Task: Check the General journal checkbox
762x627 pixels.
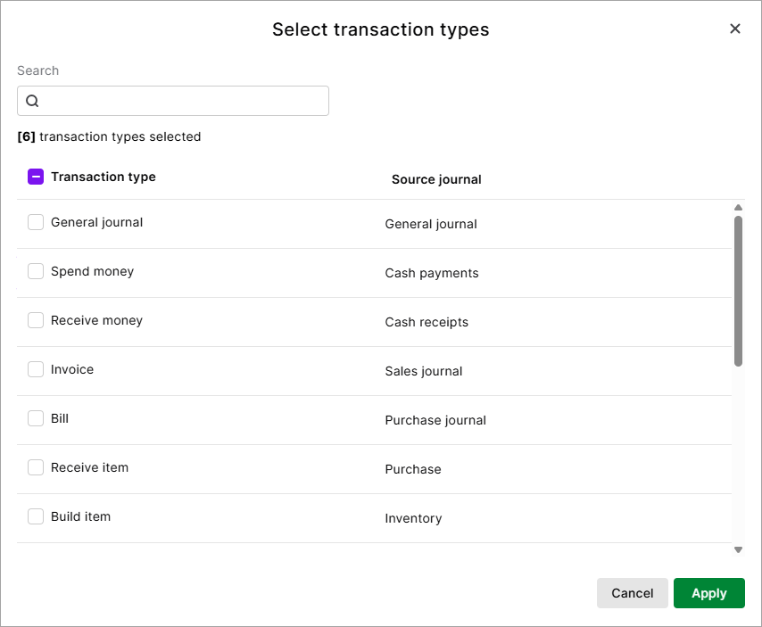Action: click(36, 222)
